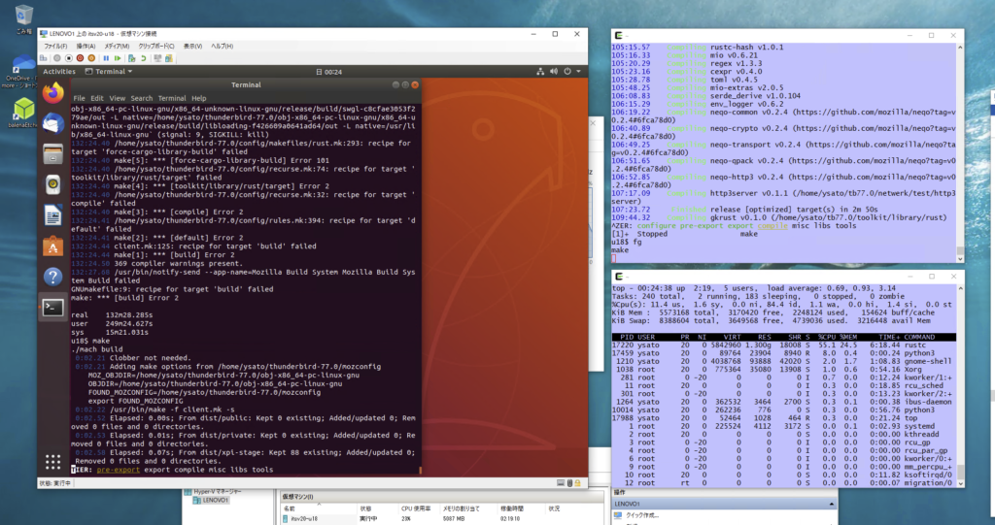Open the Files manager dock icon
Screen dimensions: 995x525
point(52,152)
